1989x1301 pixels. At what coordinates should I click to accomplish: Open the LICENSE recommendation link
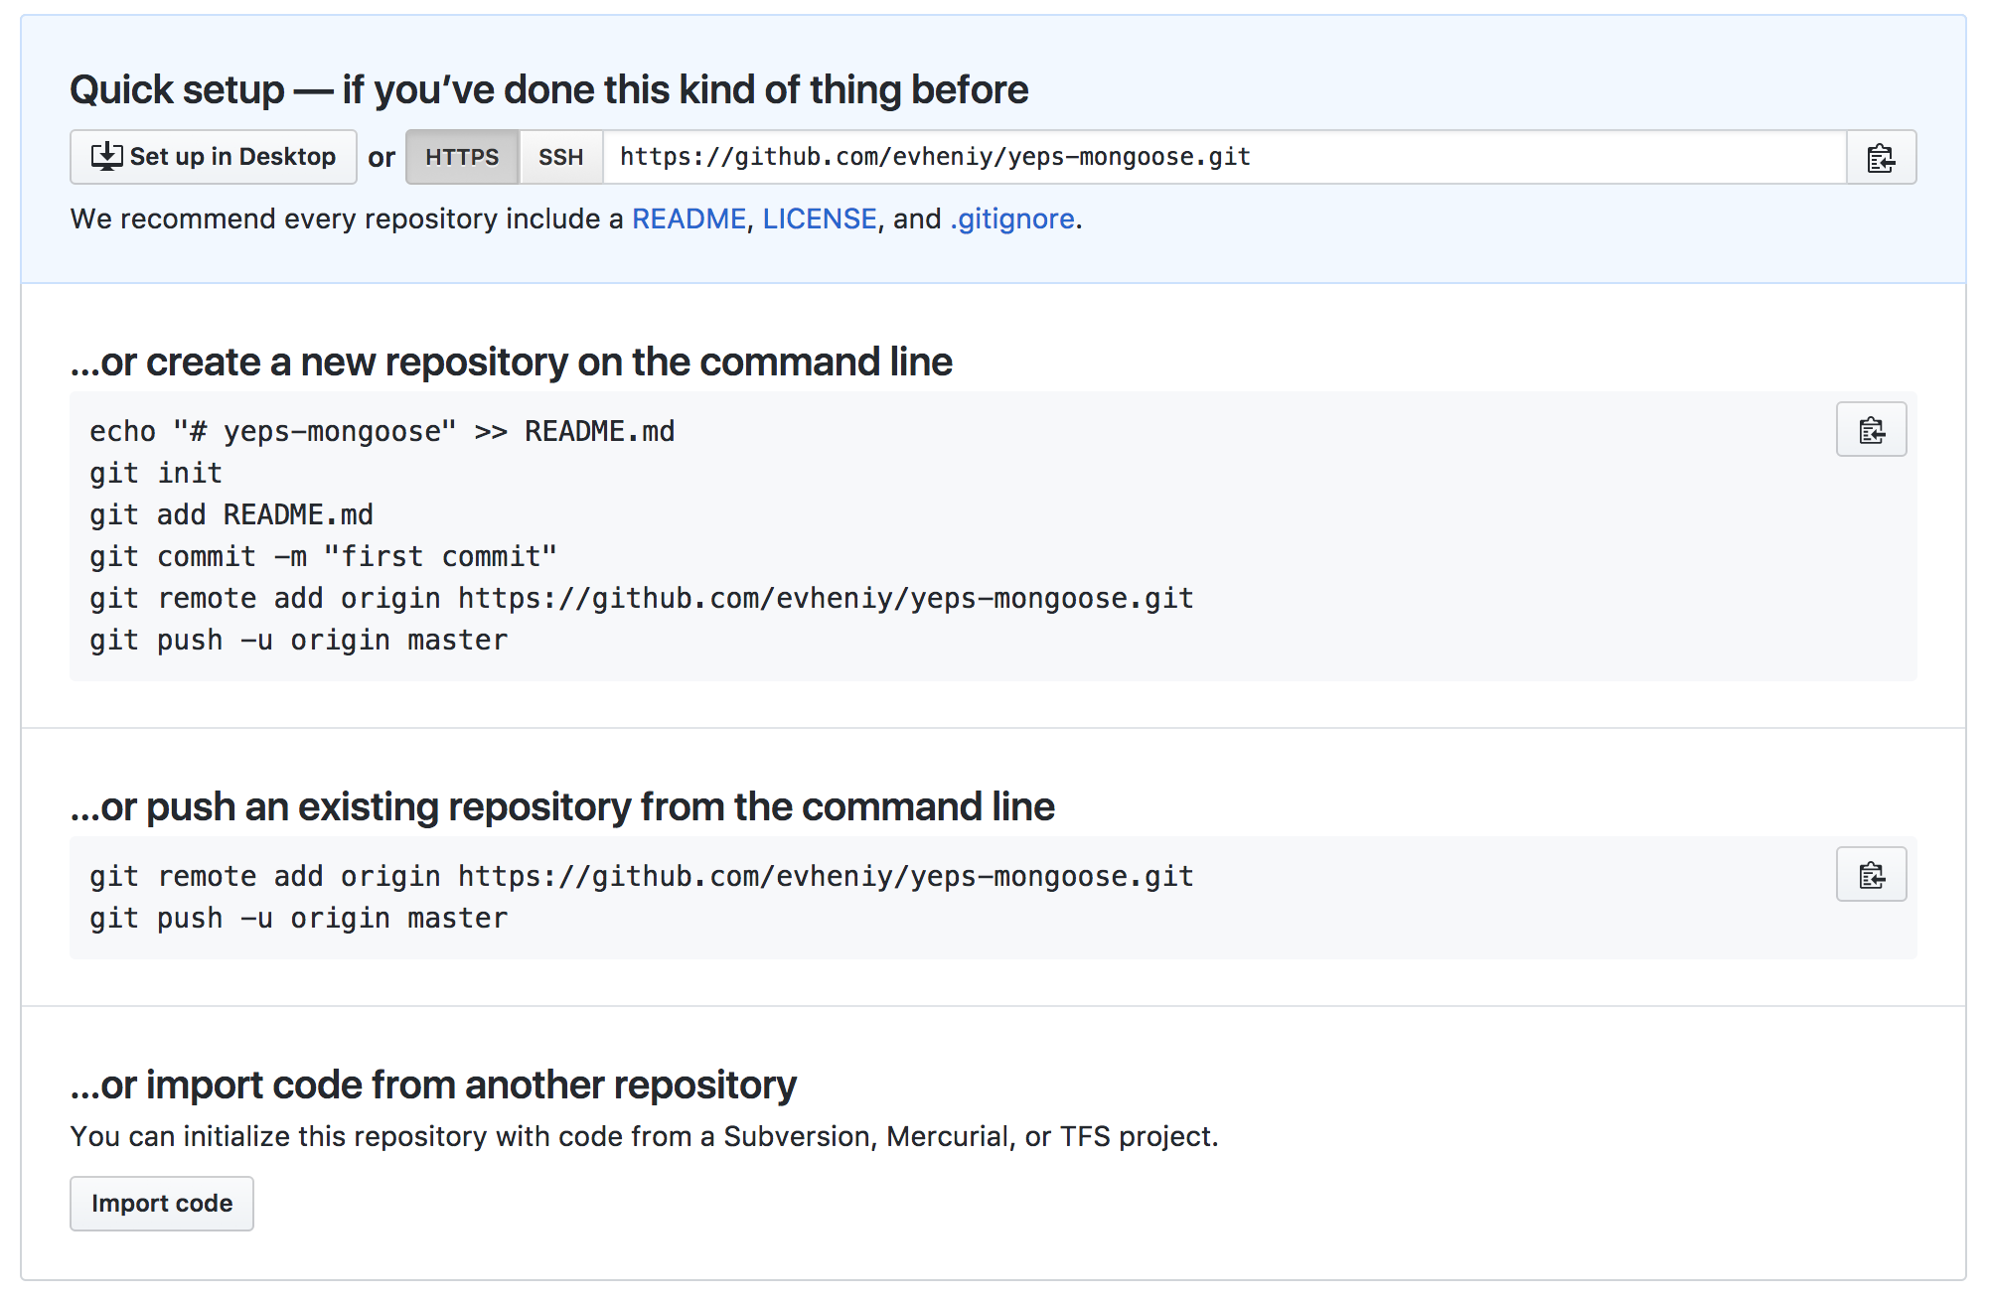pyautogui.click(x=819, y=219)
